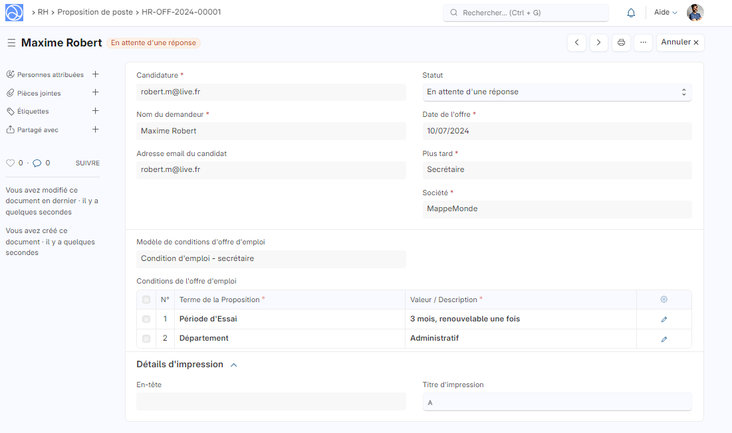Image resolution: width=732 pixels, height=433 pixels.
Task: Print the job offer document
Action: [621, 43]
